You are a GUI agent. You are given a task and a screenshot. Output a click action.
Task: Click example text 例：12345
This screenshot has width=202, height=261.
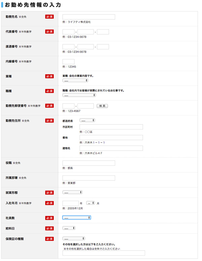(69, 67)
